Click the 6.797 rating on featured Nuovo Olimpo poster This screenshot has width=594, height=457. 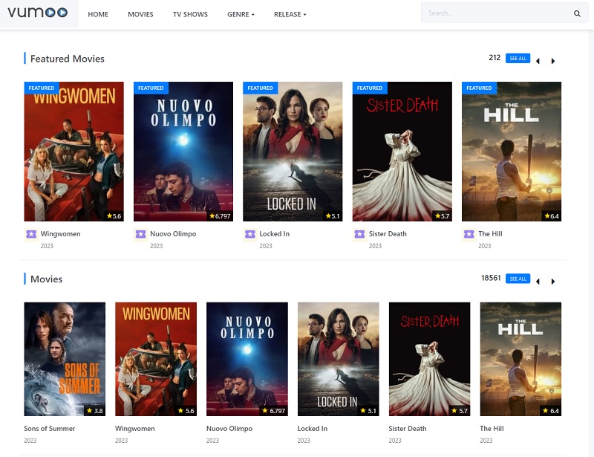pyautogui.click(x=220, y=215)
